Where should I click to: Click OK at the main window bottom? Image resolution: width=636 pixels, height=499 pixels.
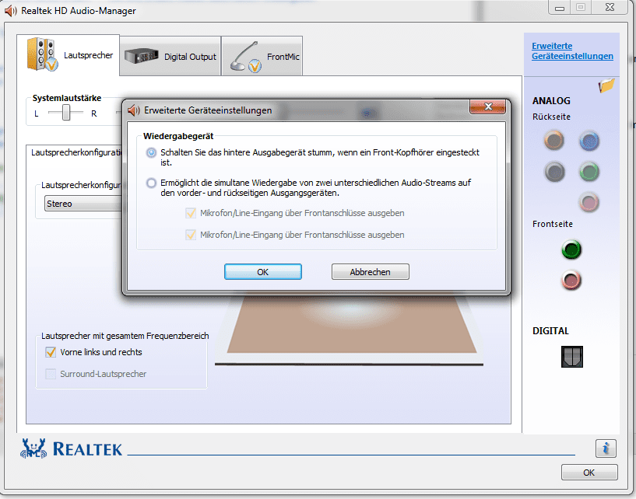(589, 473)
